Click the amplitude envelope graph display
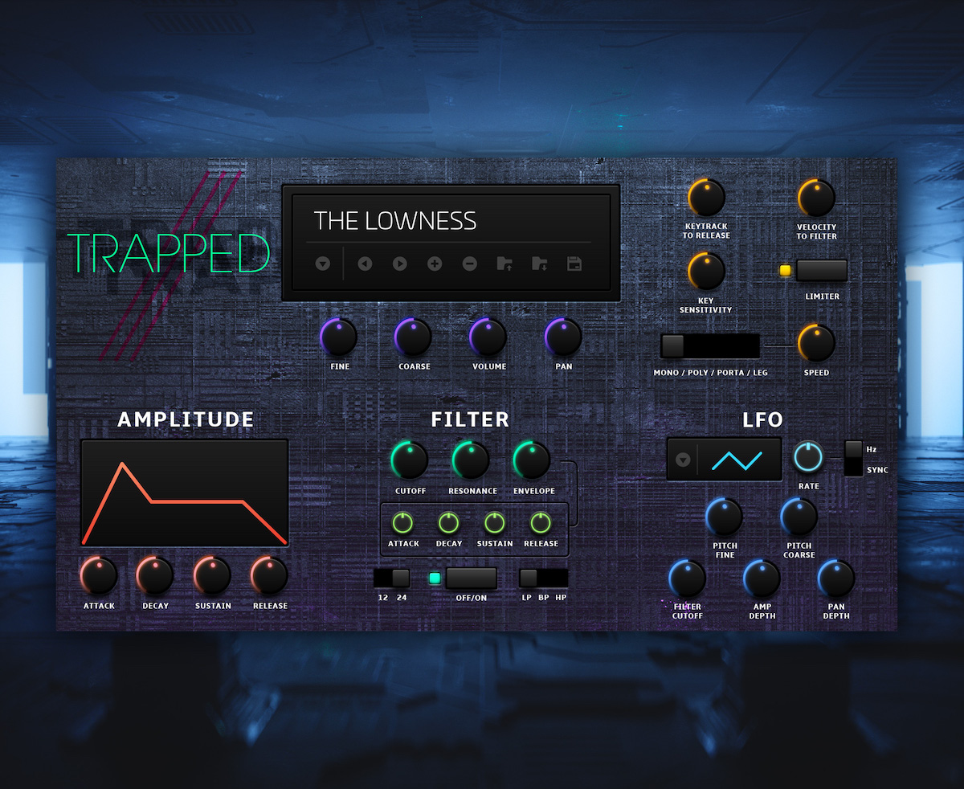 pyautogui.click(x=185, y=493)
